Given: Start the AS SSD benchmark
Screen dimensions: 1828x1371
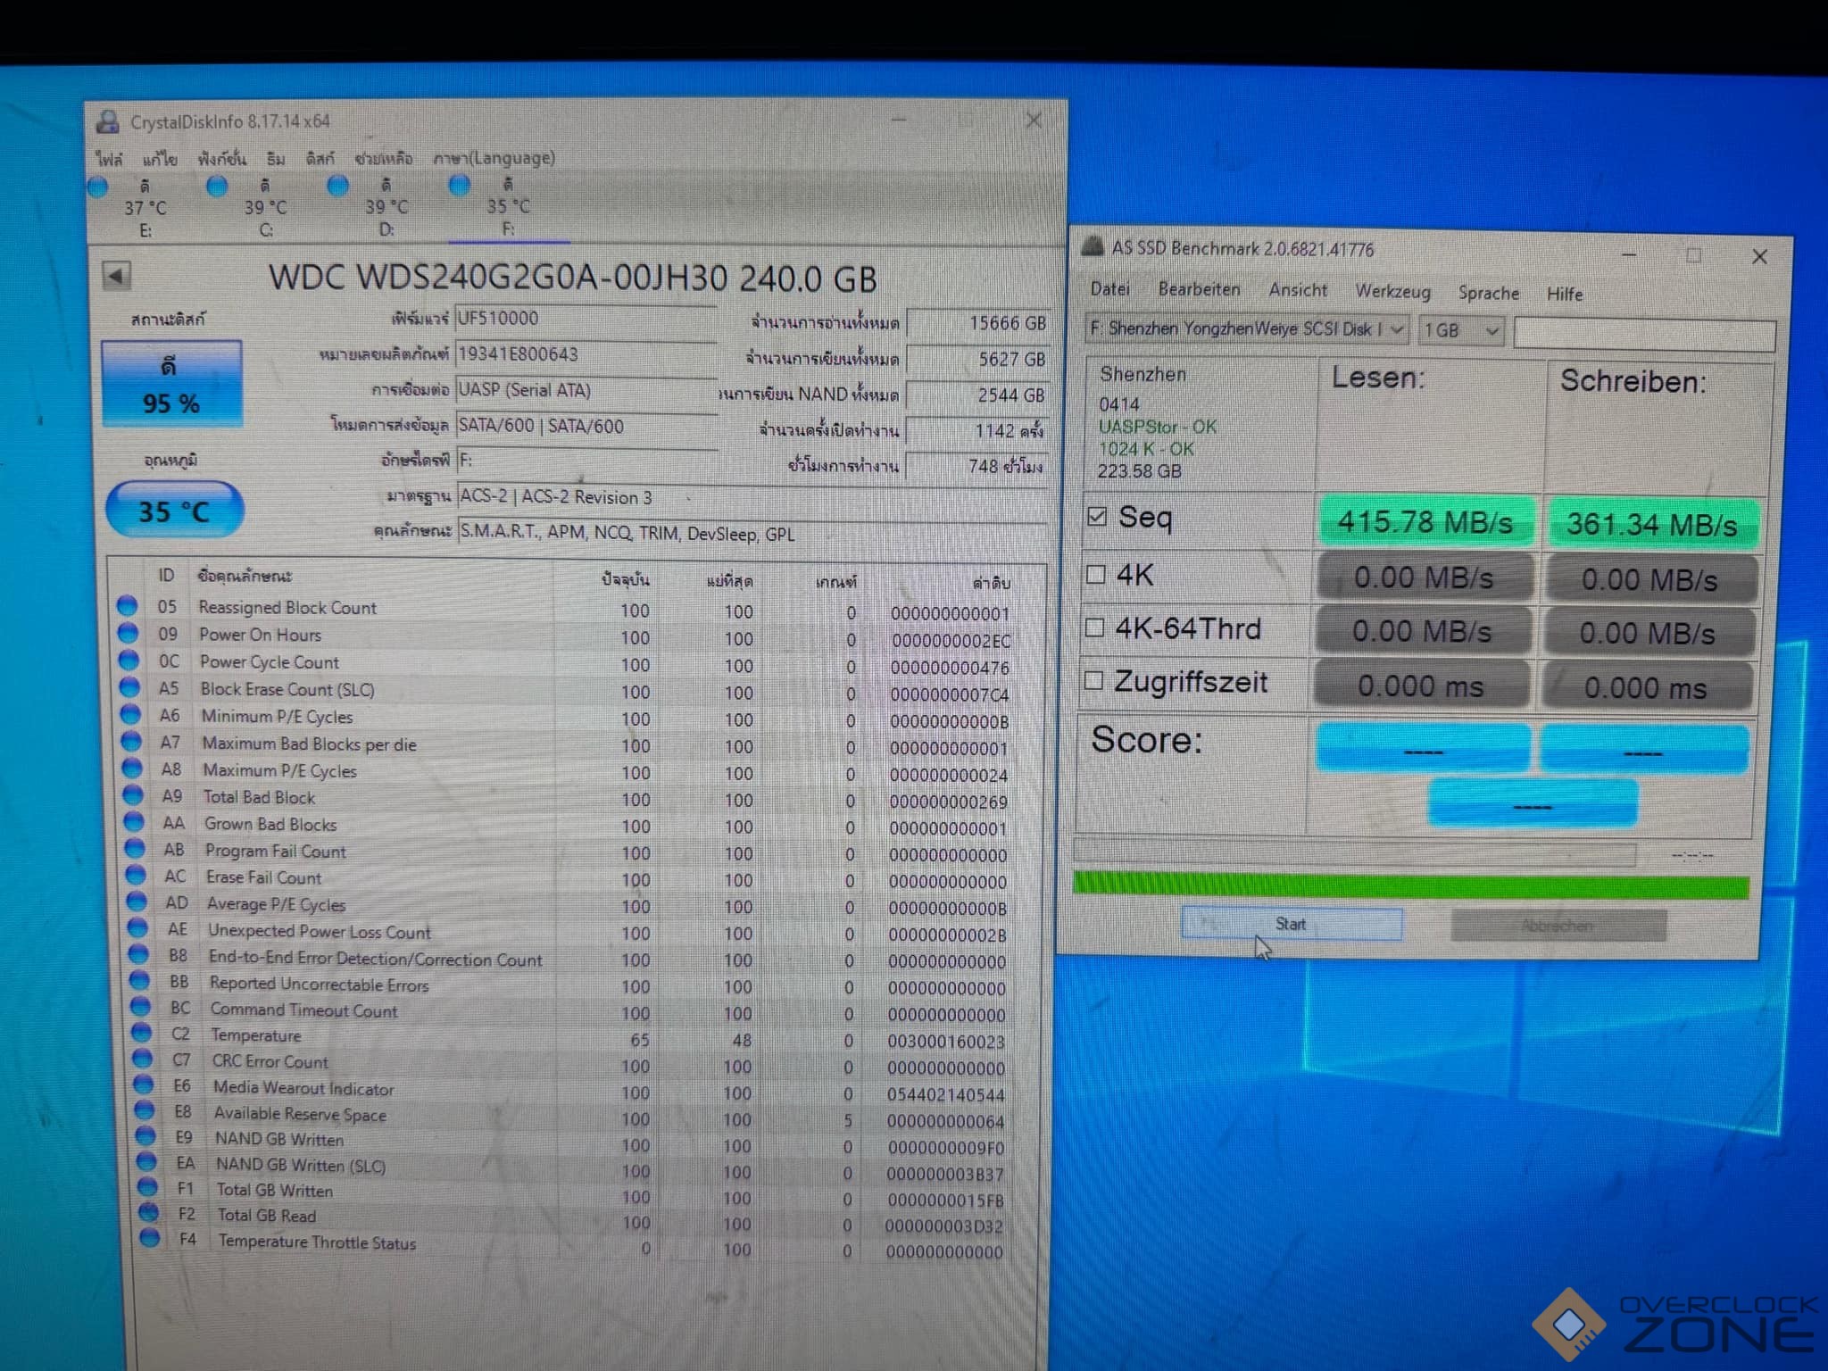Looking at the screenshot, I should [1292, 924].
